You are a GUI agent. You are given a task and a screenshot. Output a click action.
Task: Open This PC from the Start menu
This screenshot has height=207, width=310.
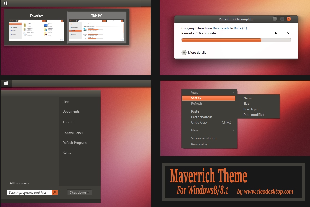click(x=68, y=122)
